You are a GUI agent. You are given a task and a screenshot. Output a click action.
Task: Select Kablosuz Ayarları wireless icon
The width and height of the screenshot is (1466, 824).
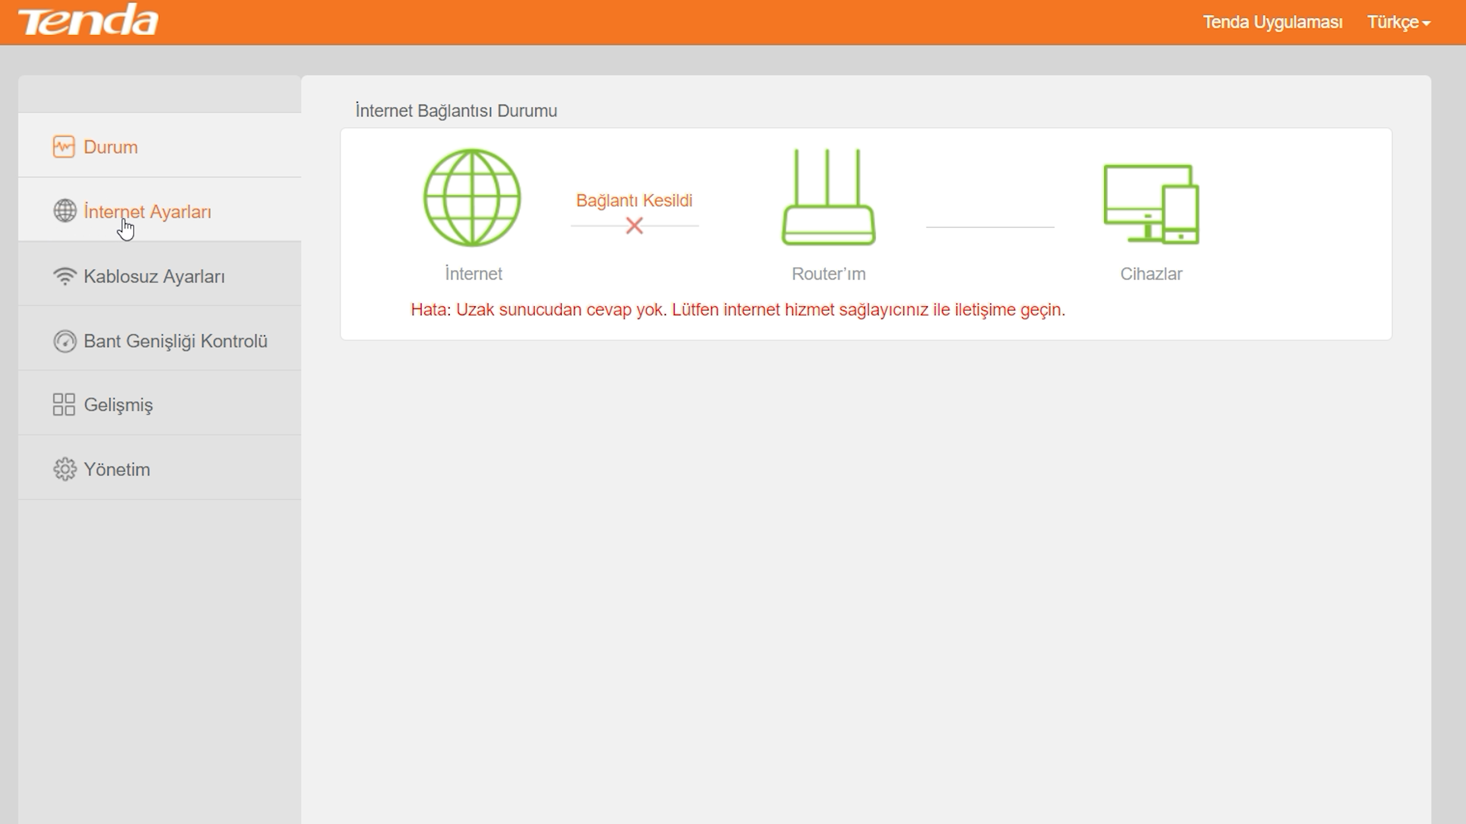click(x=63, y=276)
